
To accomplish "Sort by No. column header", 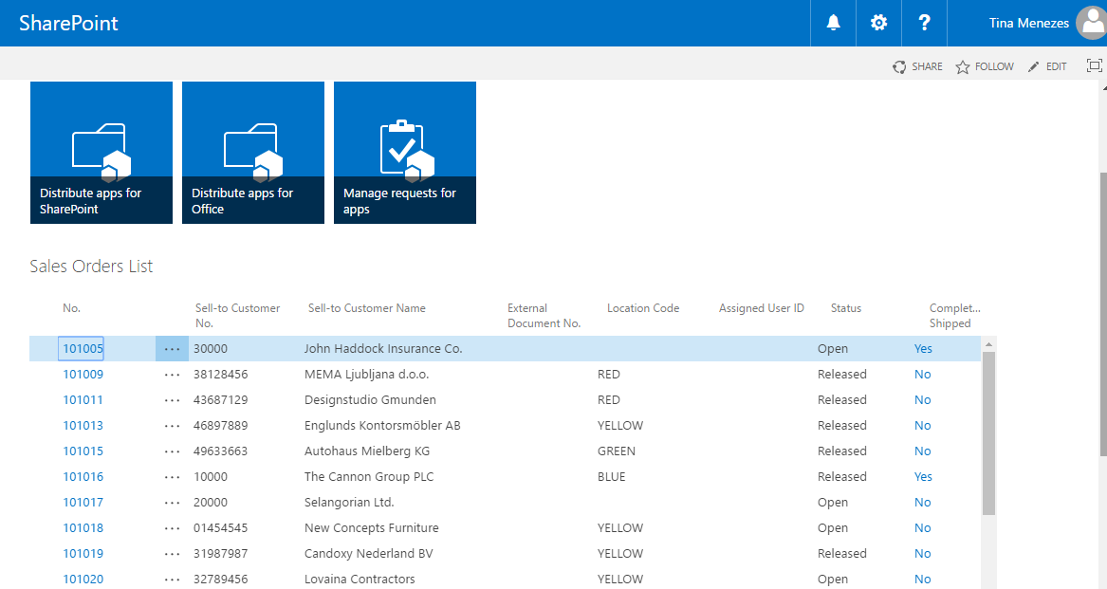I will coord(71,308).
